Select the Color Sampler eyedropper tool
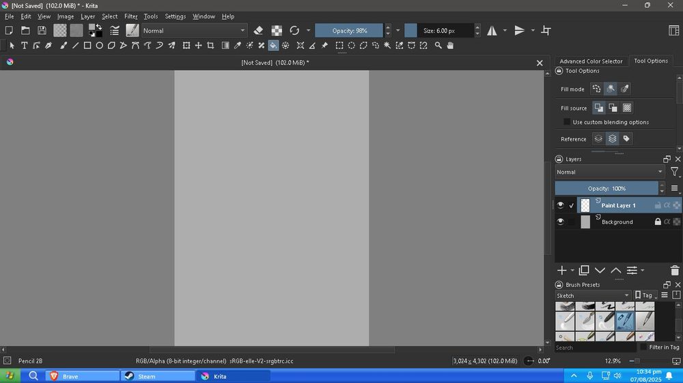683x383 pixels. point(238,45)
